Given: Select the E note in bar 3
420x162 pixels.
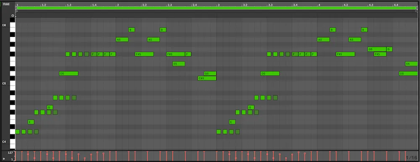Looking at the screenshot, I should pyautogui.click(x=232, y=122).
